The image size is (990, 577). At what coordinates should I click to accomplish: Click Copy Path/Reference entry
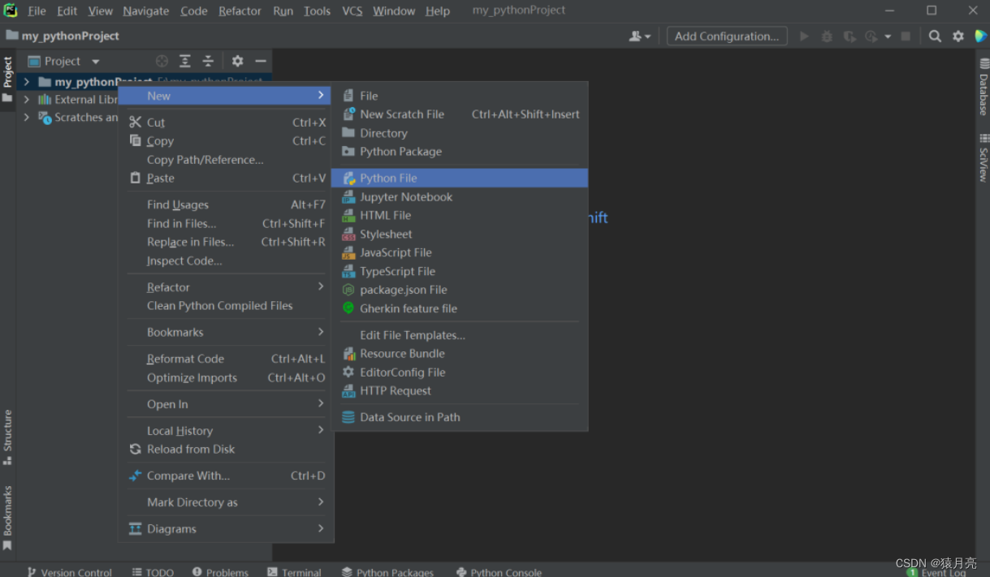tap(226, 159)
